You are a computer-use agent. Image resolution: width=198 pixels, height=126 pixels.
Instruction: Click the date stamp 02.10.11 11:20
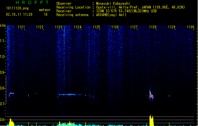click(x=19, y=14)
